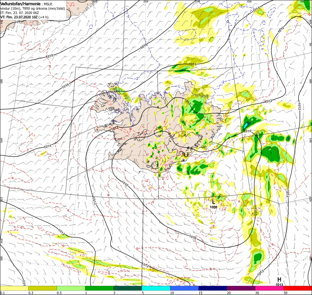
Task: Click the pink 30 mm legend swatch
Action: (270, 288)
